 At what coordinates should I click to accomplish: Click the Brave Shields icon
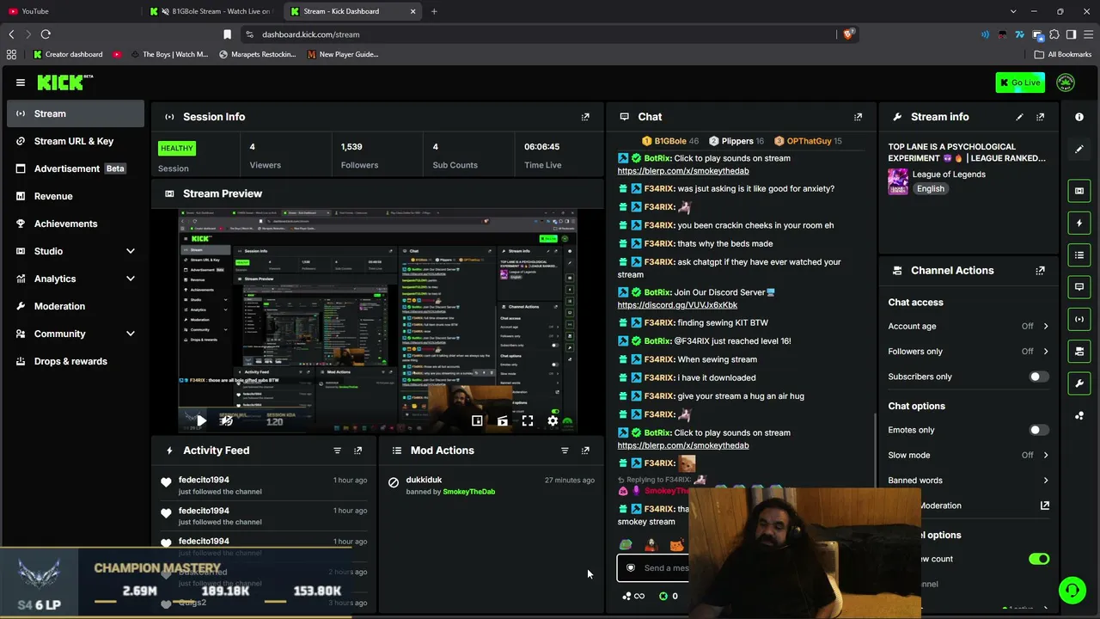847,34
